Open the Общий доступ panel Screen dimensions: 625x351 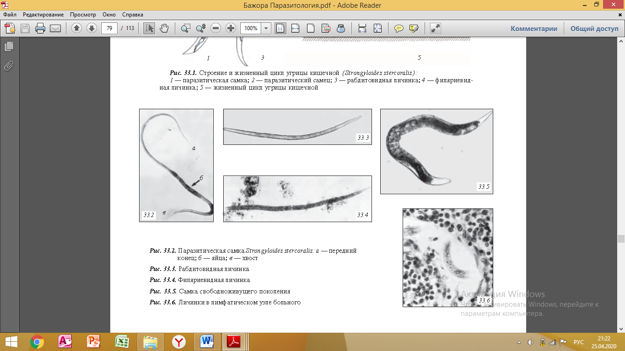pyautogui.click(x=594, y=28)
